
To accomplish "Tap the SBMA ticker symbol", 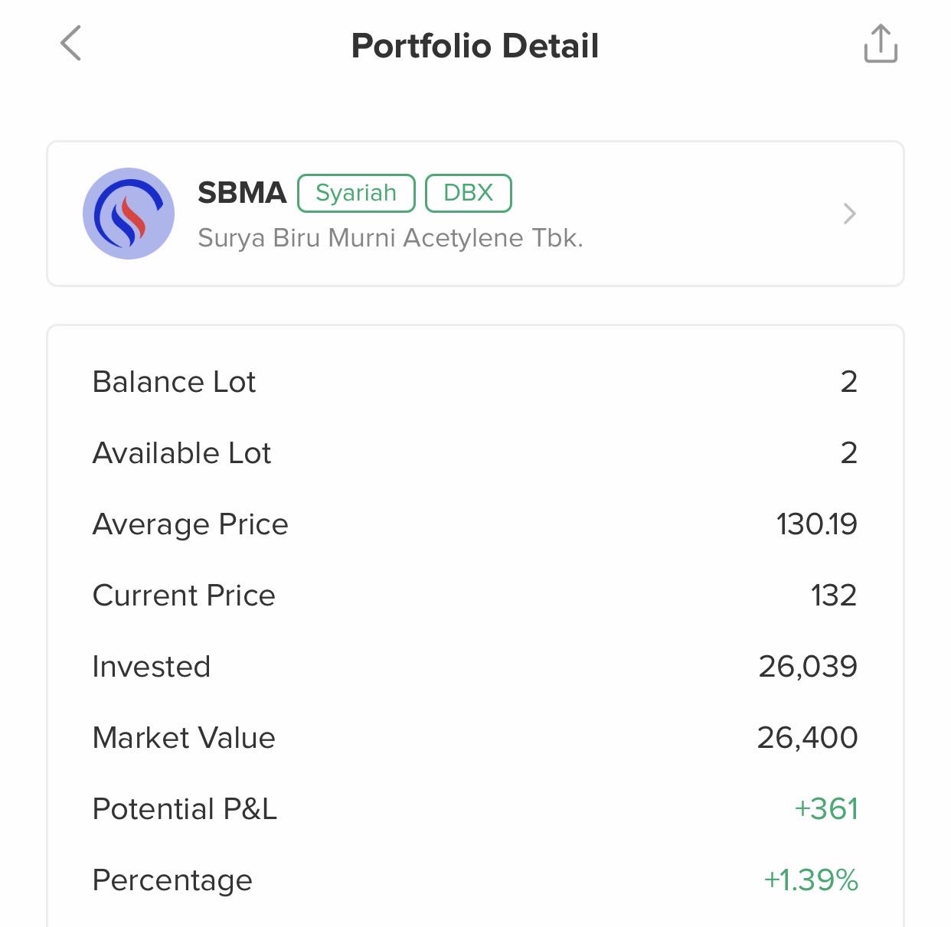I will coord(242,193).
